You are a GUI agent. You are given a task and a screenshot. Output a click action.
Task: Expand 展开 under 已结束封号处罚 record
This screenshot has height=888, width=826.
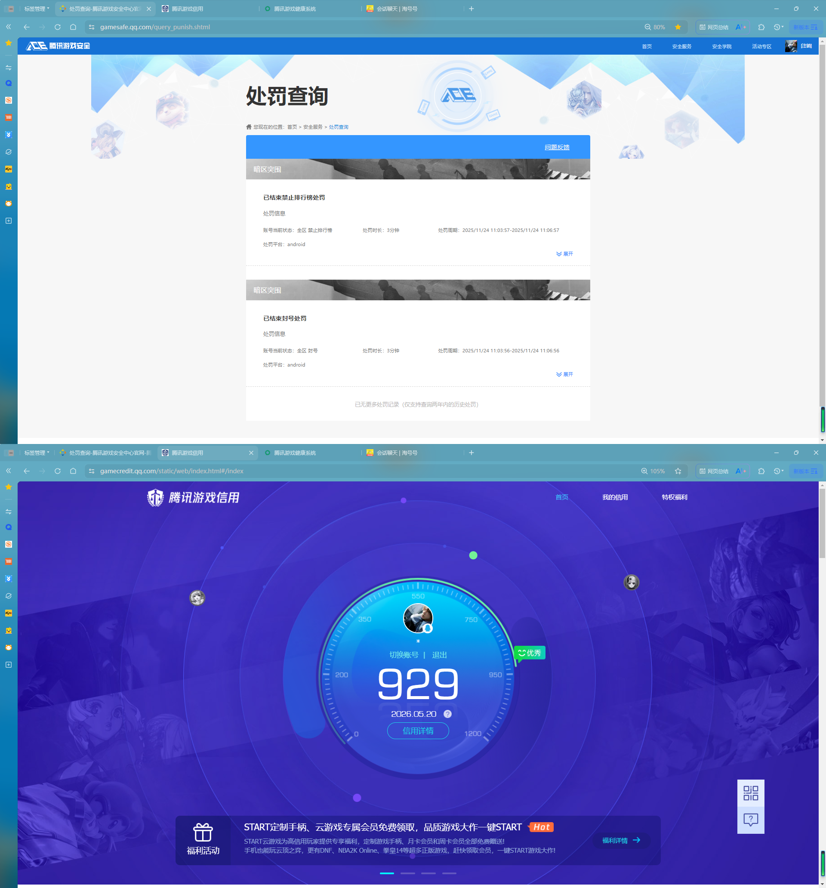tap(565, 375)
